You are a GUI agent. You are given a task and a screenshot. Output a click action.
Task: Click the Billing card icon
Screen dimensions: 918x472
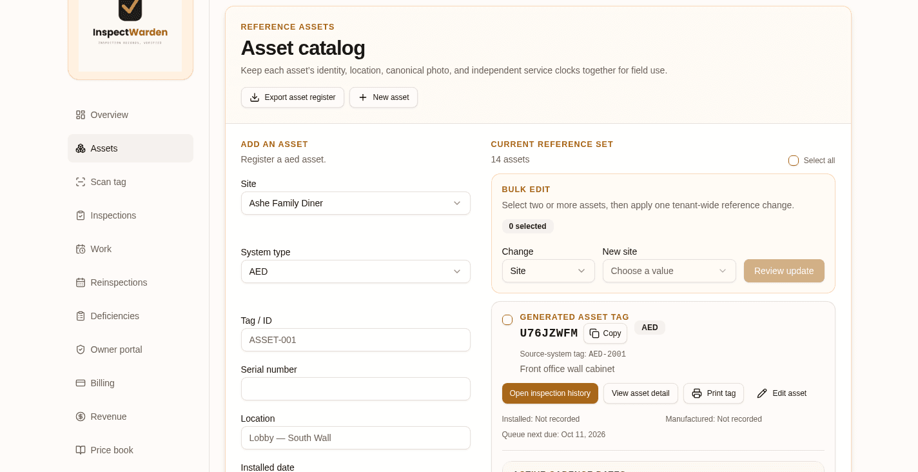point(81,383)
